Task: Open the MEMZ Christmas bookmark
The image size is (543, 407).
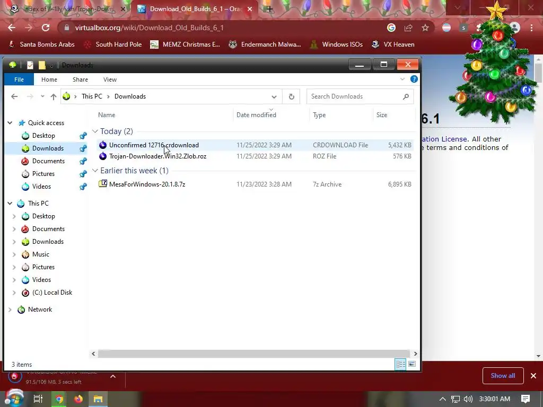Action: [x=185, y=45]
